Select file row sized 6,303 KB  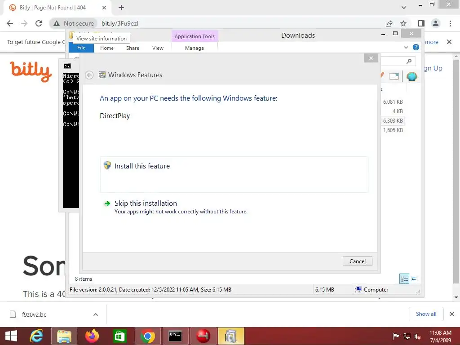tap(393, 120)
